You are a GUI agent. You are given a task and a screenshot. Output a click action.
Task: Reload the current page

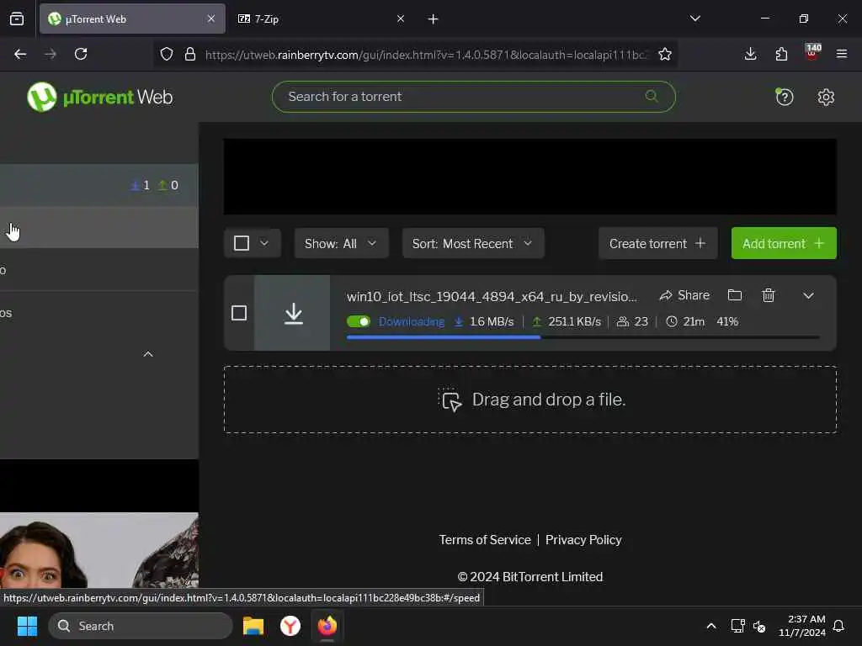pos(81,54)
